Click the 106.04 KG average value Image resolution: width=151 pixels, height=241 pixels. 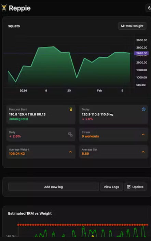(17, 154)
